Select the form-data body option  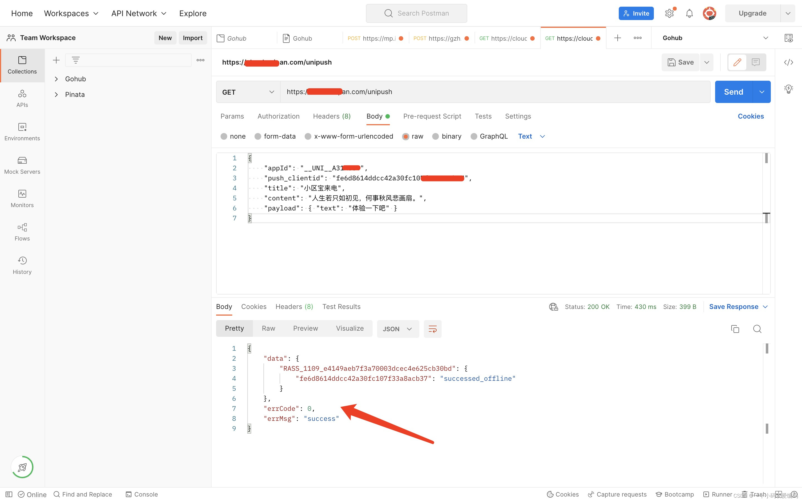[258, 136]
